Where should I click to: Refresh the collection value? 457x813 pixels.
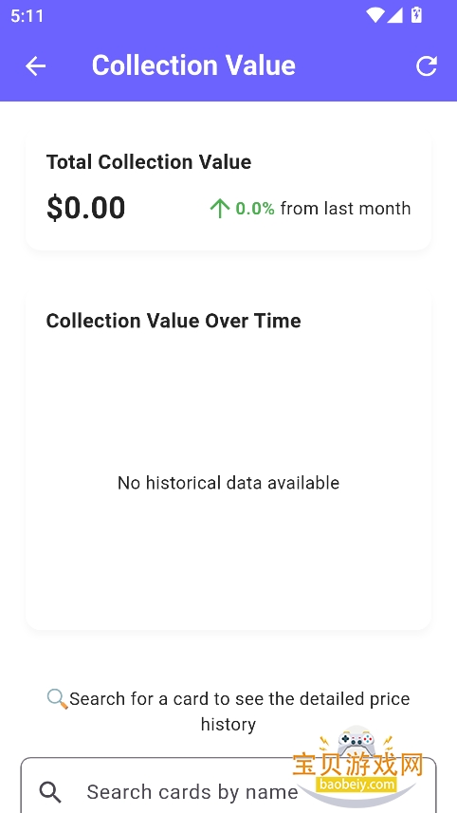pos(427,65)
